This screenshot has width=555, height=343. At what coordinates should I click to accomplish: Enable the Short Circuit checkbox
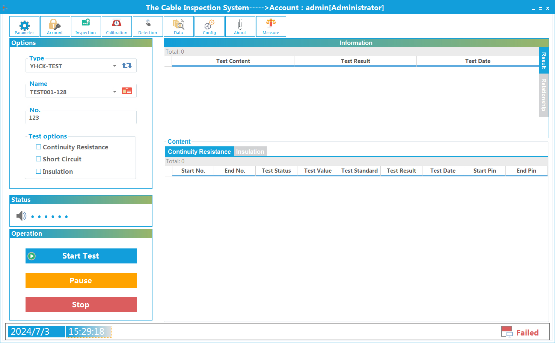[38, 159]
